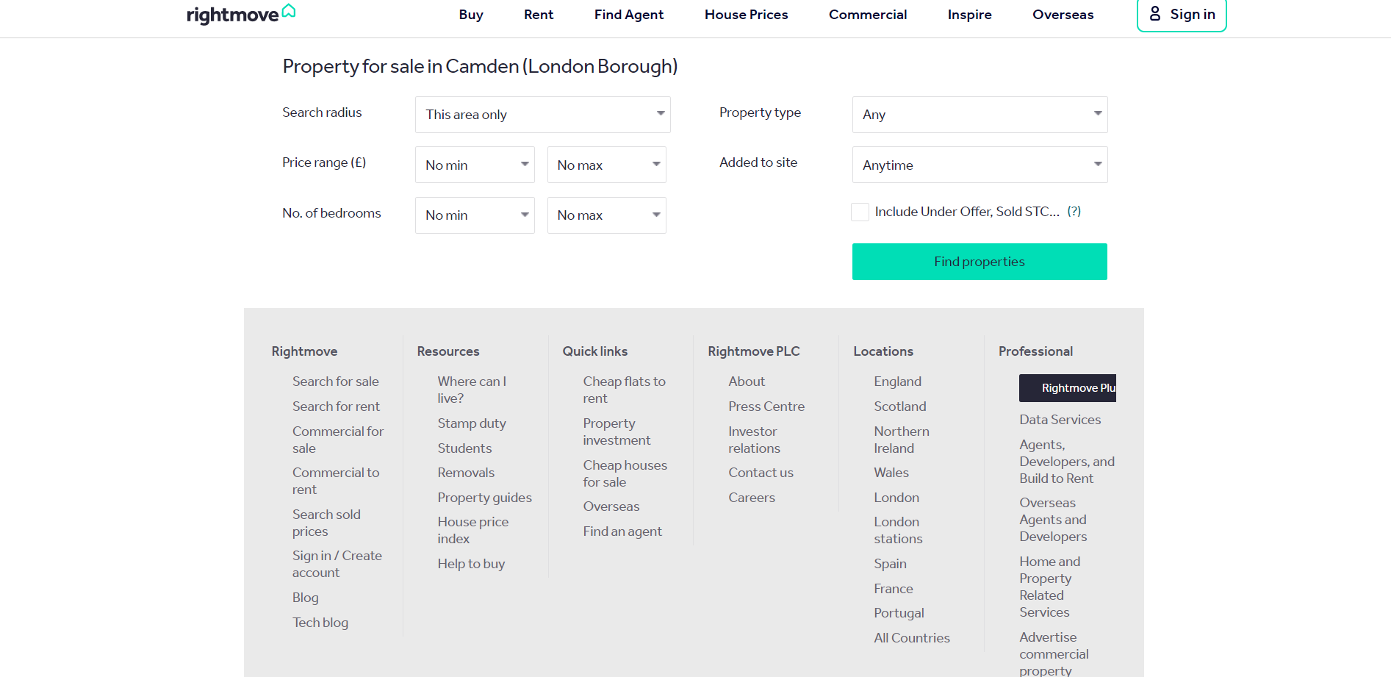Screen dimensions: 1391x677
Task: Open the Commercial menu
Action: [x=868, y=15]
